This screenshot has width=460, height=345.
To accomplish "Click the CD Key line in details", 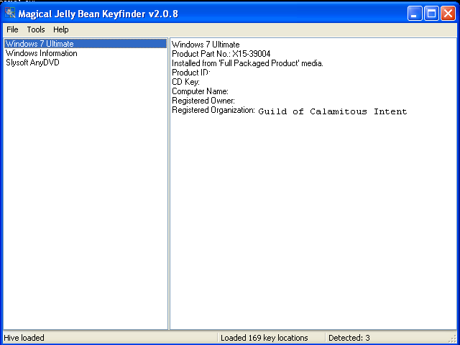I will pyautogui.click(x=185, y=82).
